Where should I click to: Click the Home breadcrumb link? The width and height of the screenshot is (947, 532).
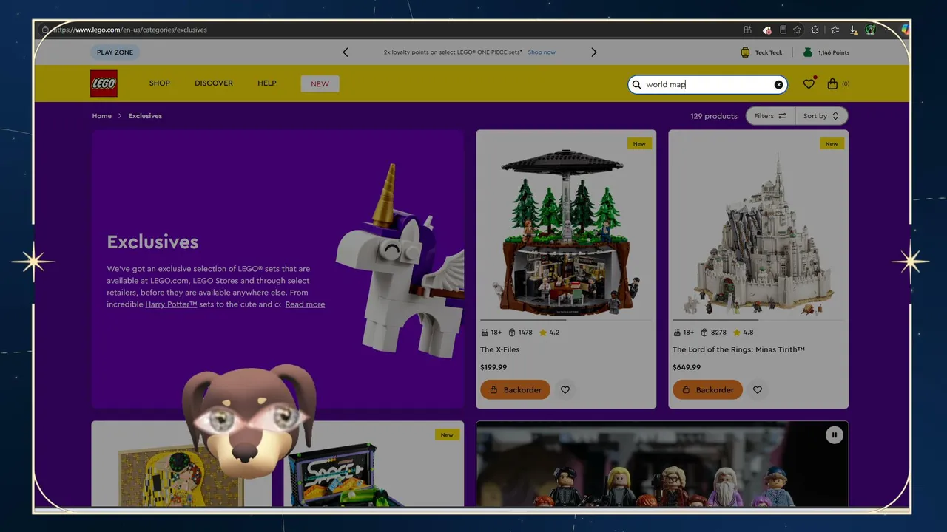coord(102,116)
